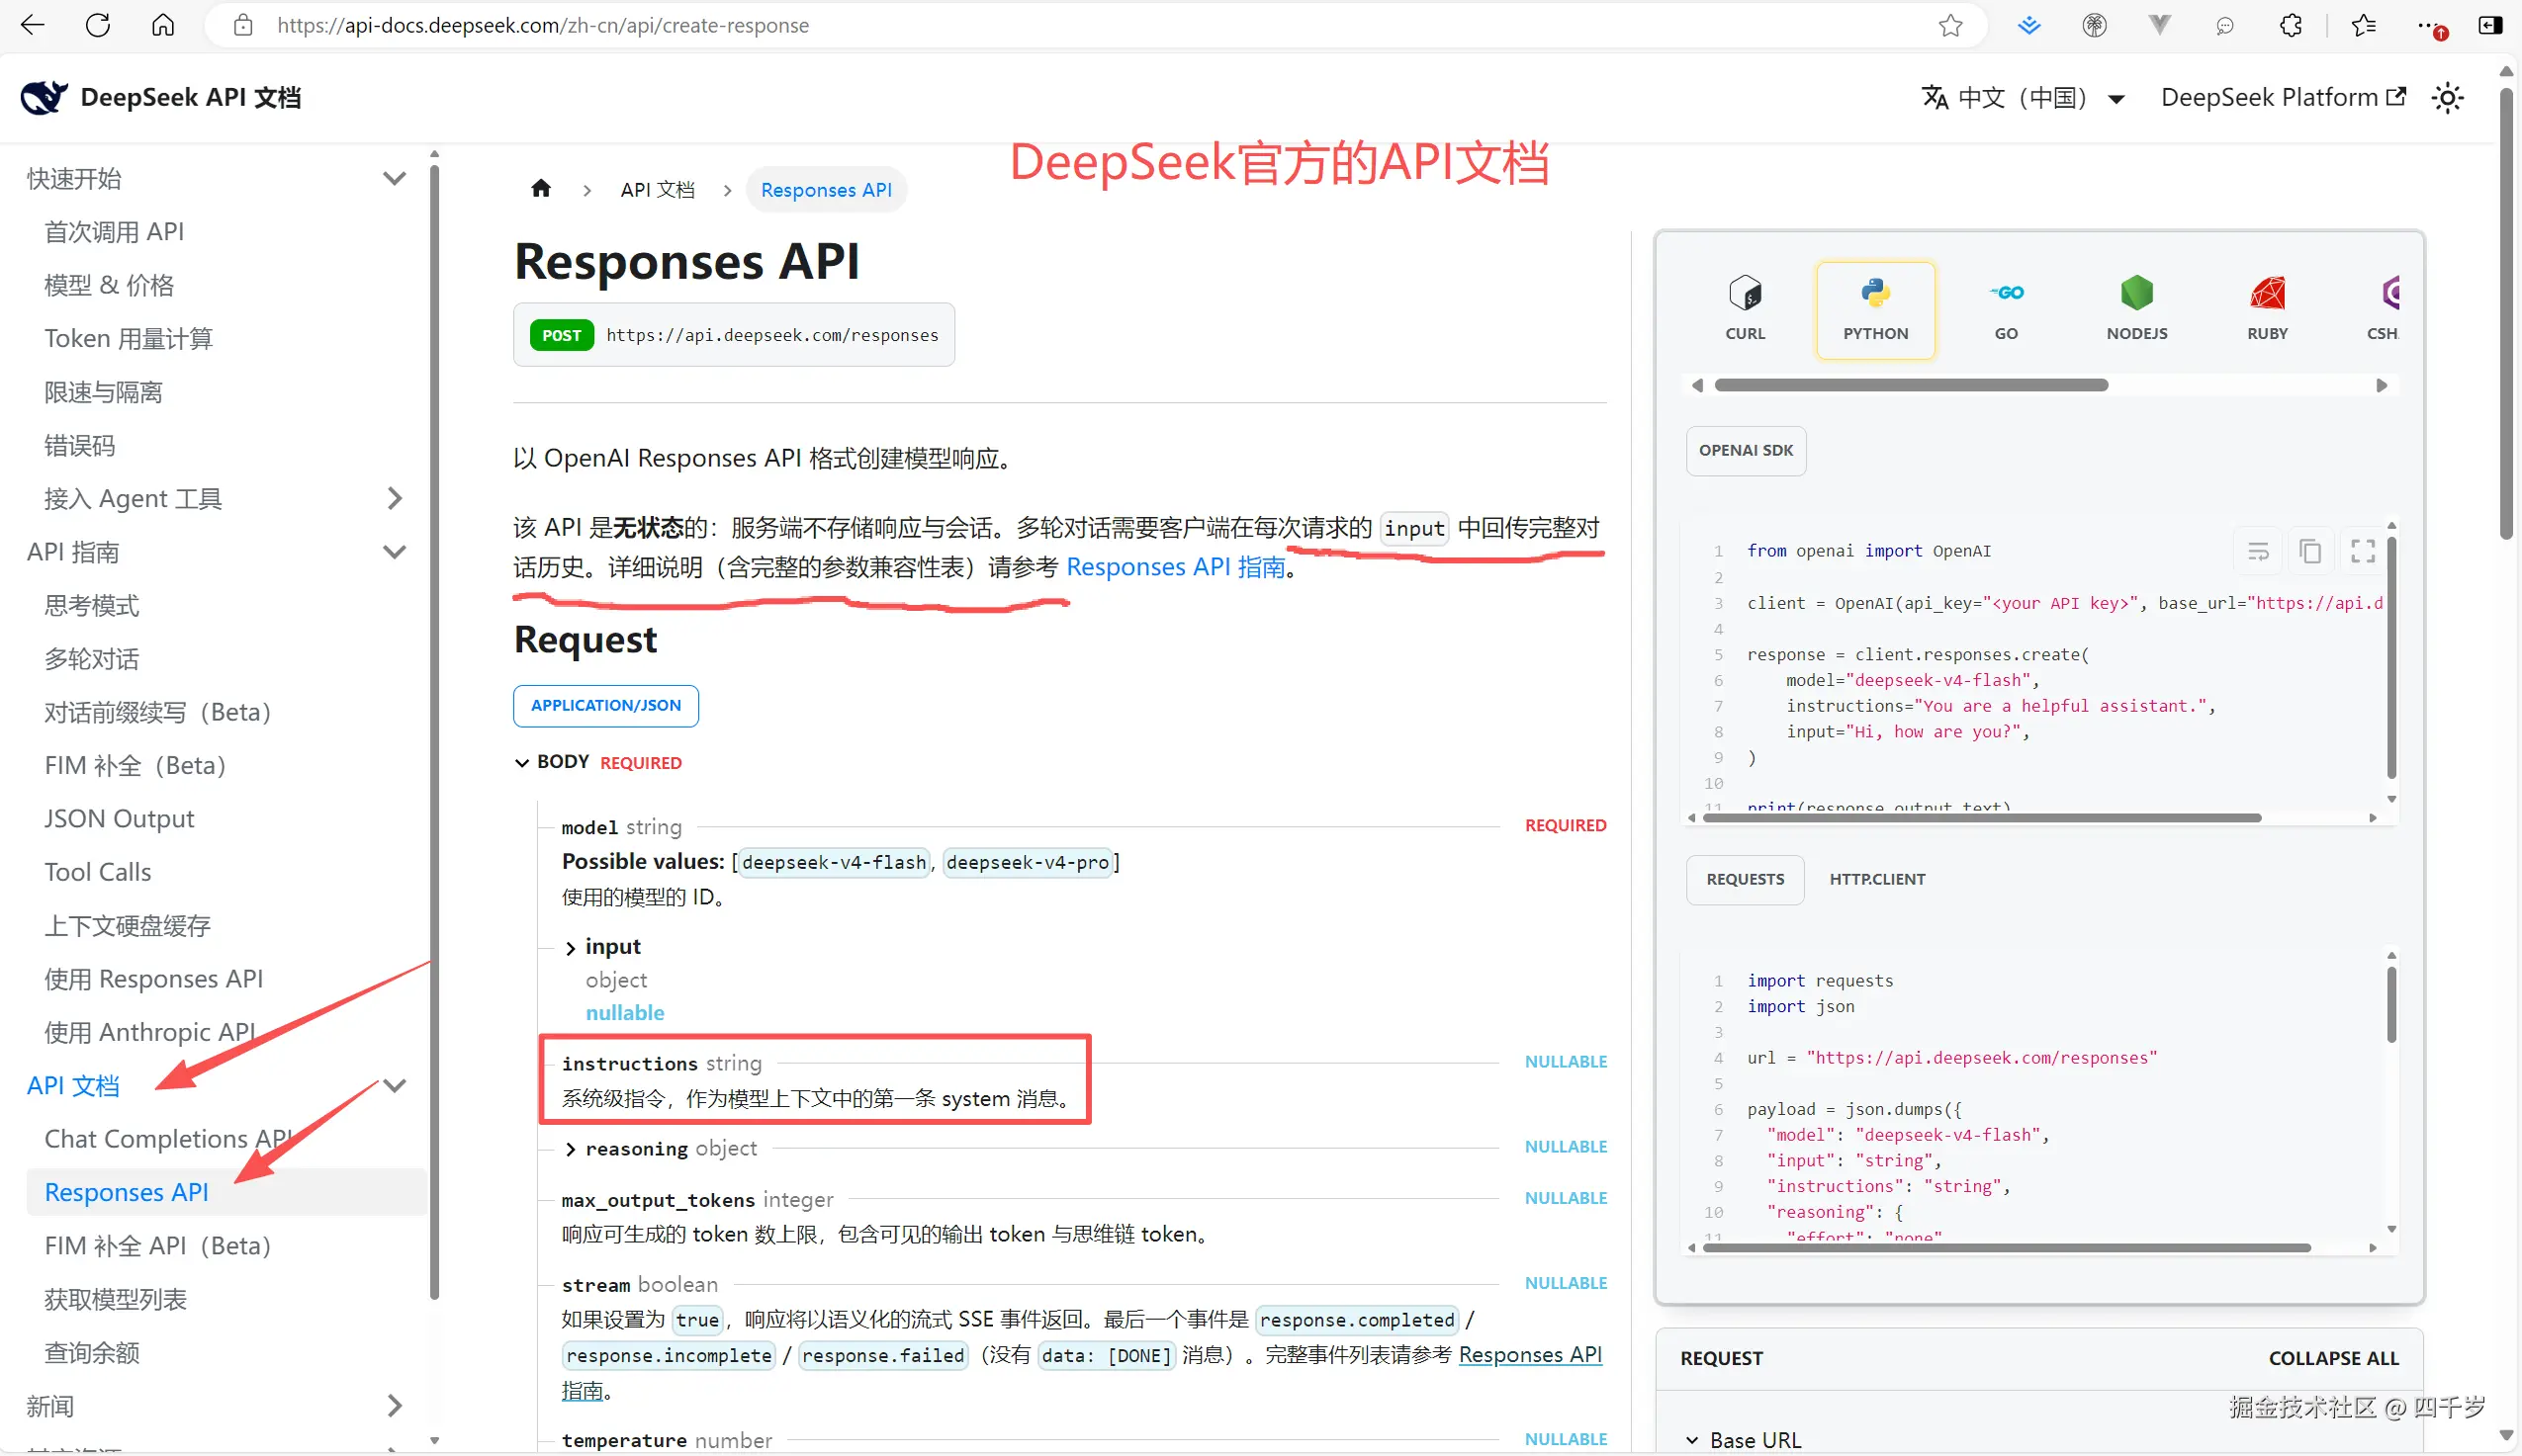Click the breadcrumb home icon
This screenshot has height=1456, width=2522.
541,189
